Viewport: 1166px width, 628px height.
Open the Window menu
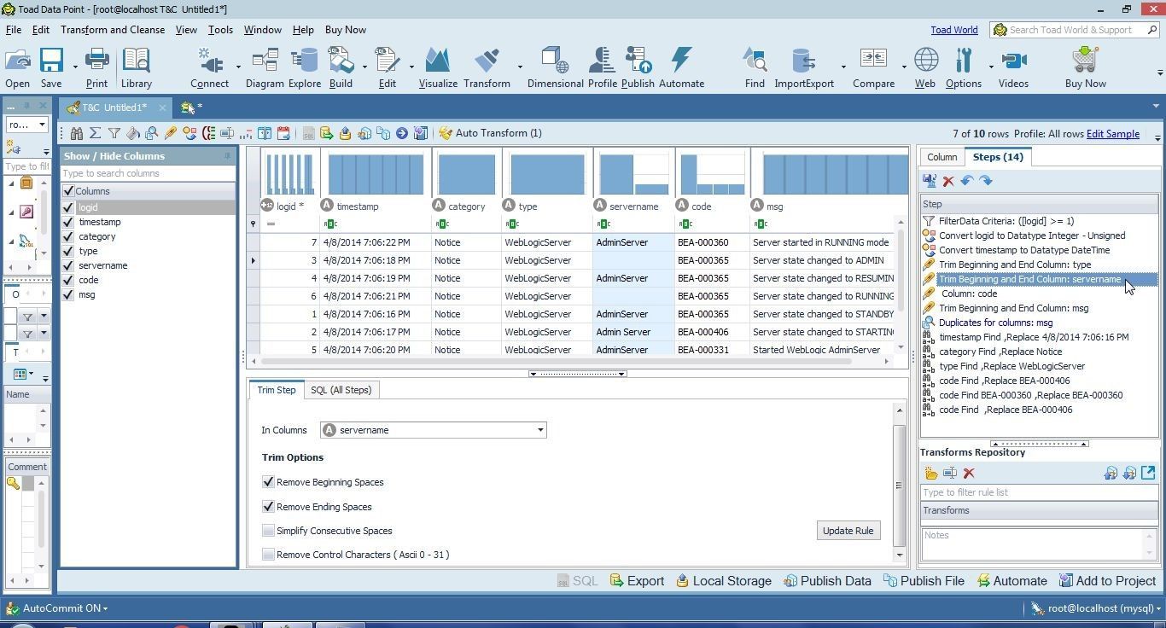(262, 30)
